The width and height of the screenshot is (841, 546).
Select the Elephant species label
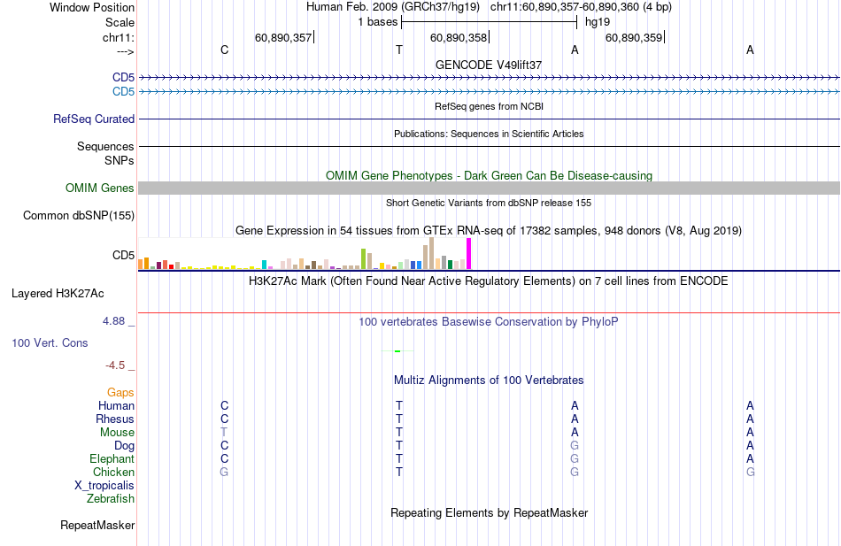click(x=112, y=459)
